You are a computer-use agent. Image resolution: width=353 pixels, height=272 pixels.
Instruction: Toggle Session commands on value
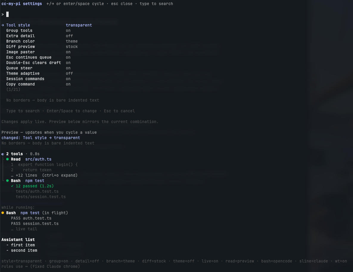(x=68, y=79)
